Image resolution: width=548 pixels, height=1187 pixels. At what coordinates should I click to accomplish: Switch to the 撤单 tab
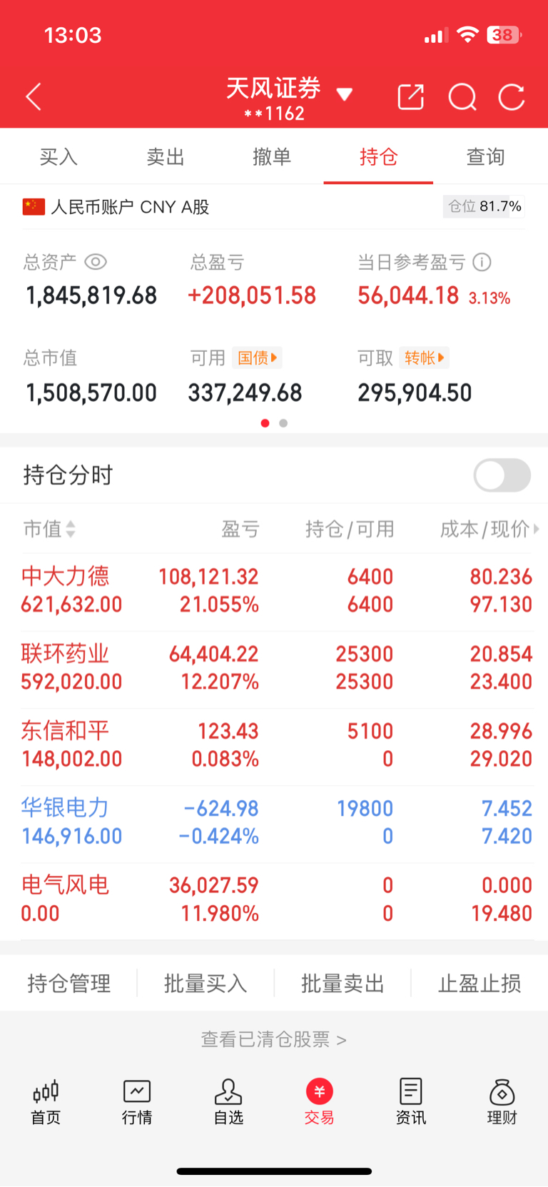pos(272,156)
